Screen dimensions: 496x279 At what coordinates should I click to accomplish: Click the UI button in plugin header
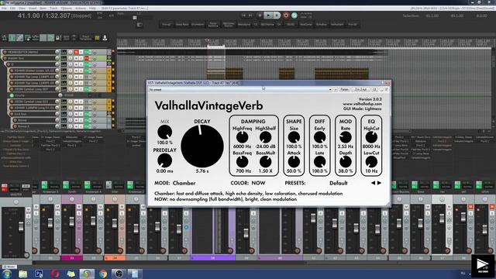click(x=374, y=90)
